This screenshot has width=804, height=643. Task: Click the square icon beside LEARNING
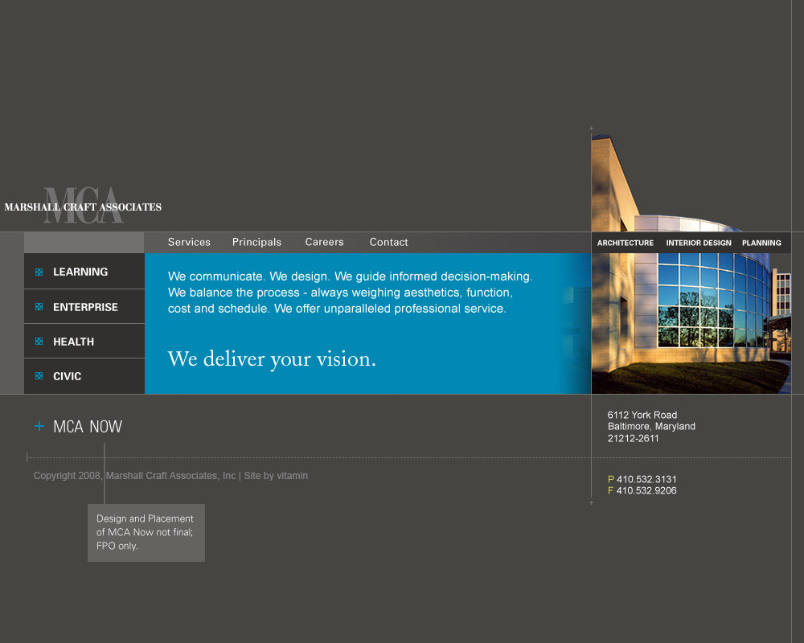pyautogui.click(x=39, y=272)
